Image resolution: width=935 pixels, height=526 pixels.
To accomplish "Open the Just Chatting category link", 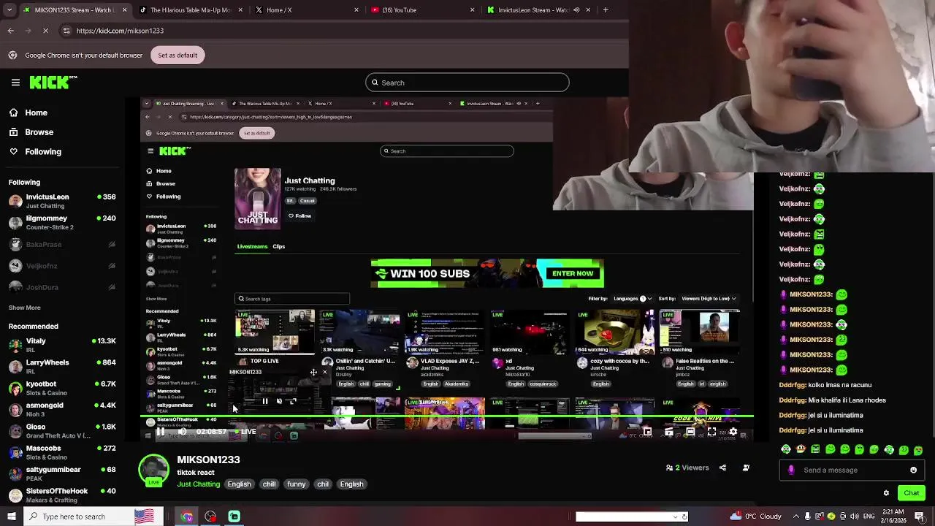I will tap(198, 484).
